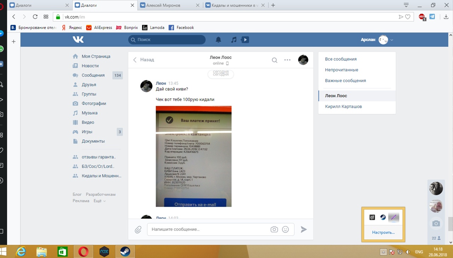The width and height of the screenshot is (453, 258).
Task: Select Непрочитанные messages filter
Action: pos(342,70)
